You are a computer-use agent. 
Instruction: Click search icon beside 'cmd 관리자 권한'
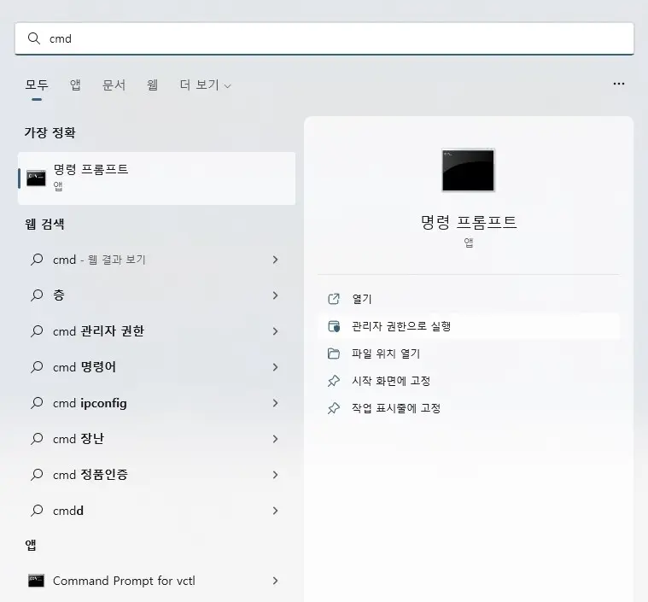pyautogui.click(x=37, y=331)
